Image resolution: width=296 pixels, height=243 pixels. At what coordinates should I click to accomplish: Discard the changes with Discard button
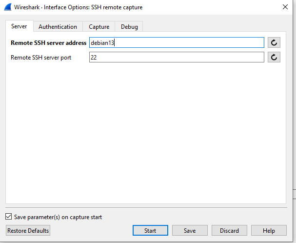pyautogui.click(x=229, y=230)
